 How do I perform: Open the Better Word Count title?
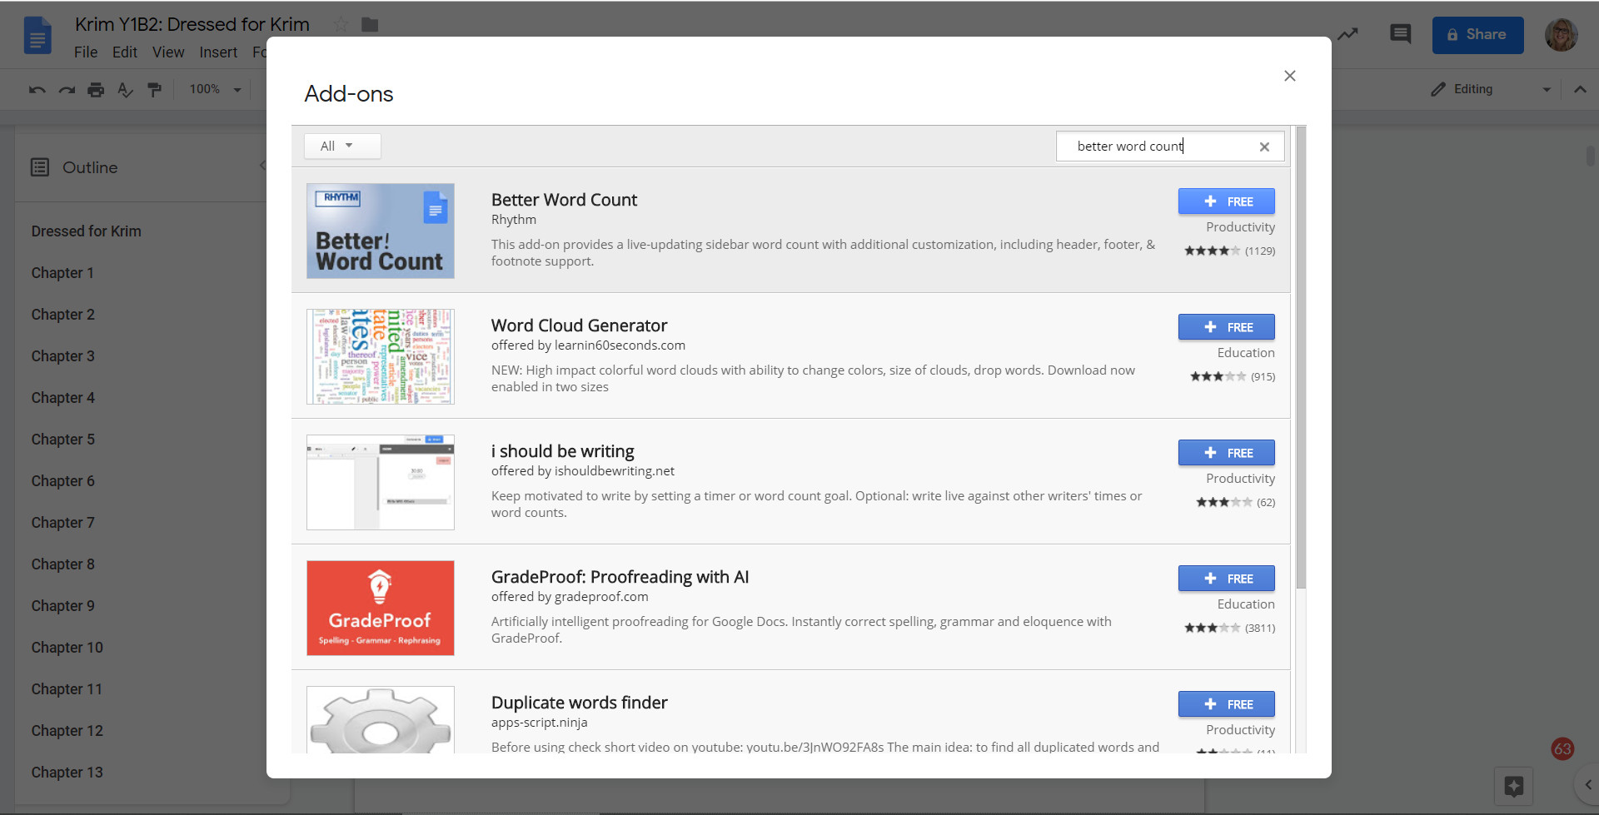point(564,200)
